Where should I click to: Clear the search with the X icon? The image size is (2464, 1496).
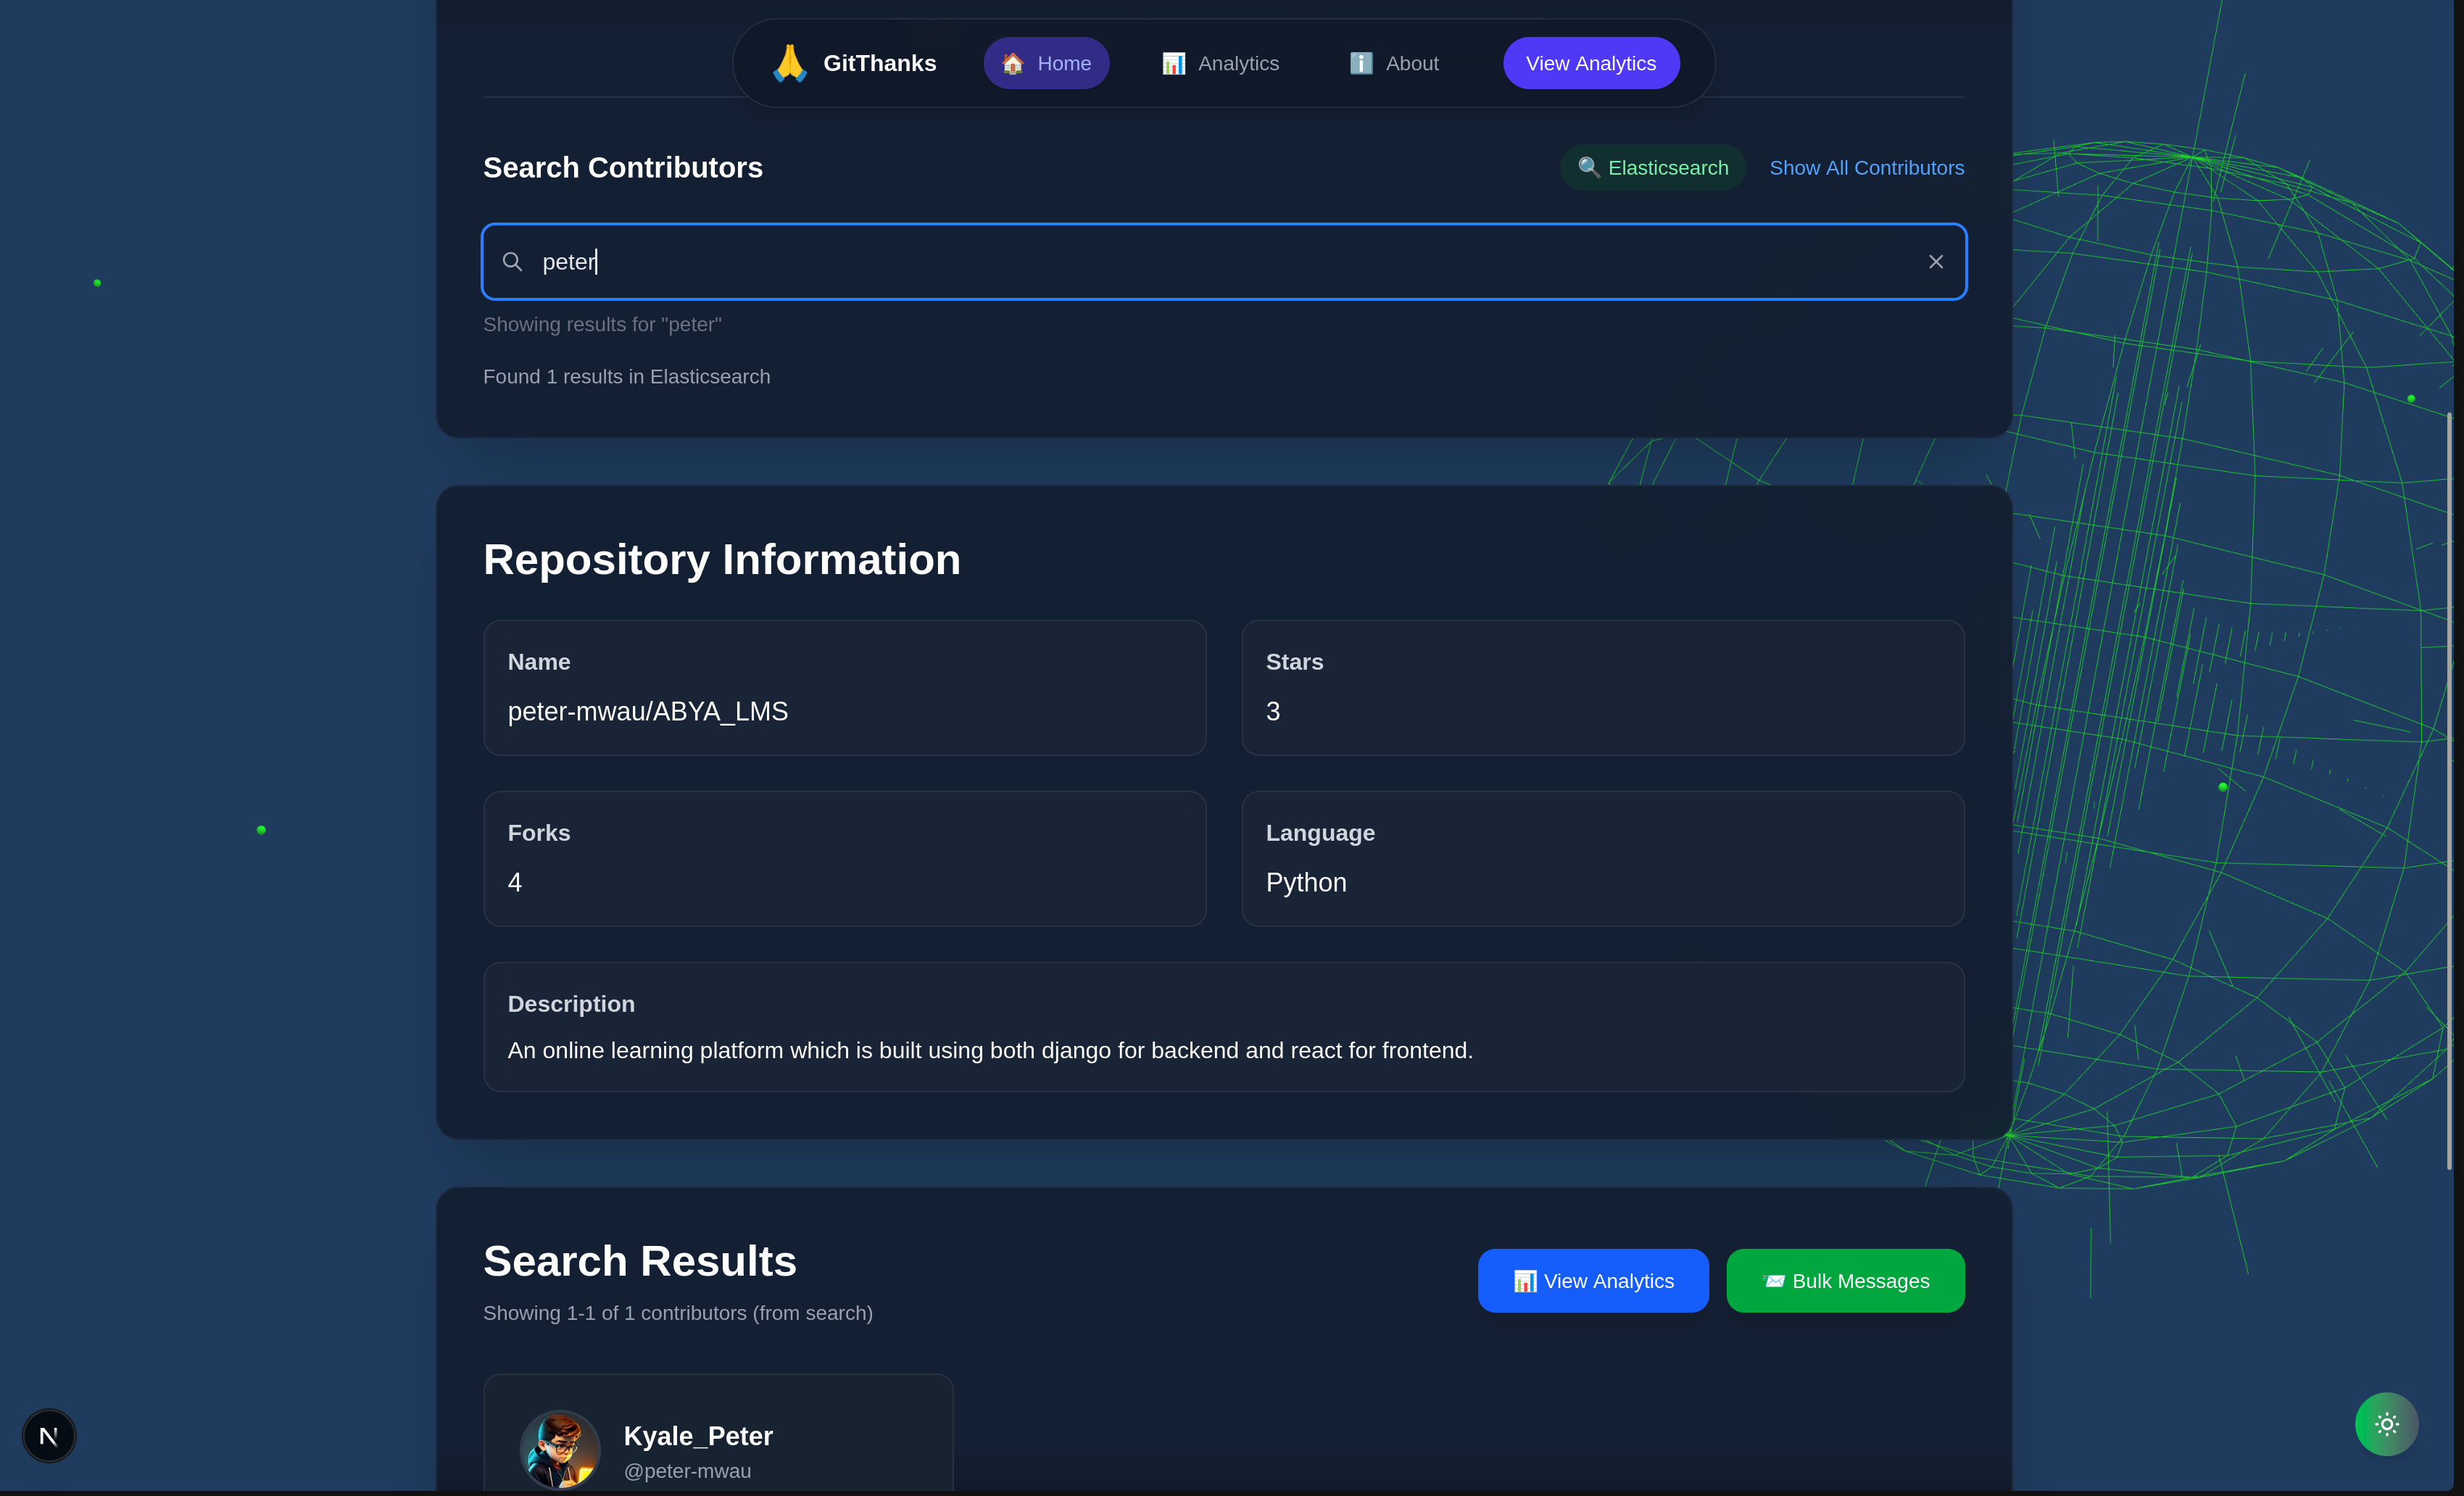pos(1936,262)
